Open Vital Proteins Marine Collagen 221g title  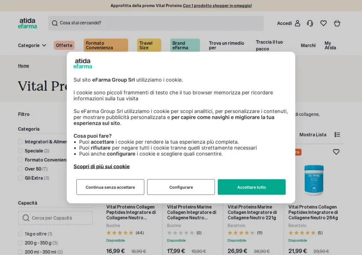click(x=252, y=212)
